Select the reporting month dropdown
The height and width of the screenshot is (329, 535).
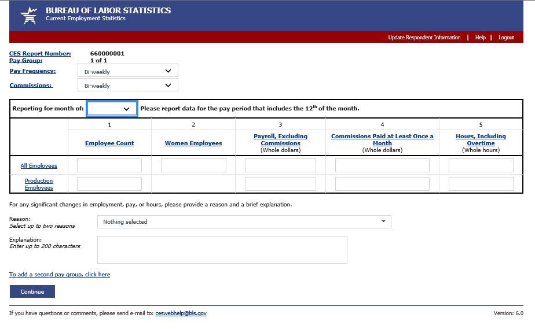112,109
